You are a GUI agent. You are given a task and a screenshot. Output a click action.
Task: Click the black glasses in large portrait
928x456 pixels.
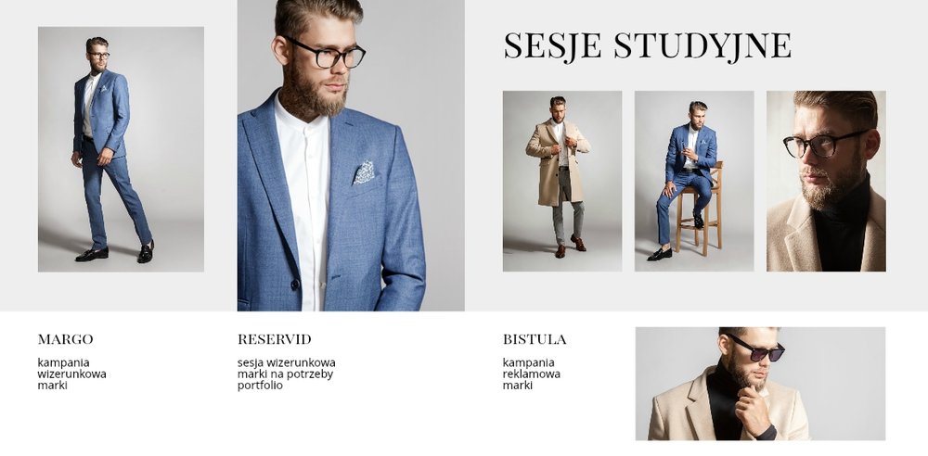click(328, 53)
